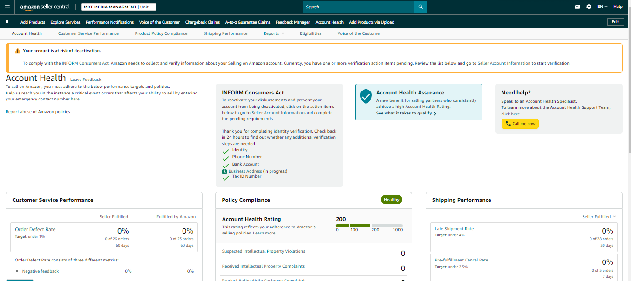Image resolution: width=631 pixels, height=281 pixels.
Task: Click the Business Address in-progress link
Action: (x=245, y=171)
